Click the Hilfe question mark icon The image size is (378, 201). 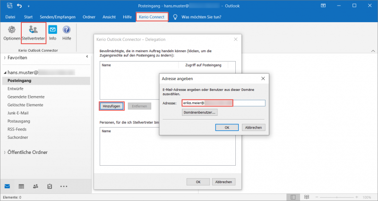click(x=67, y=33)
